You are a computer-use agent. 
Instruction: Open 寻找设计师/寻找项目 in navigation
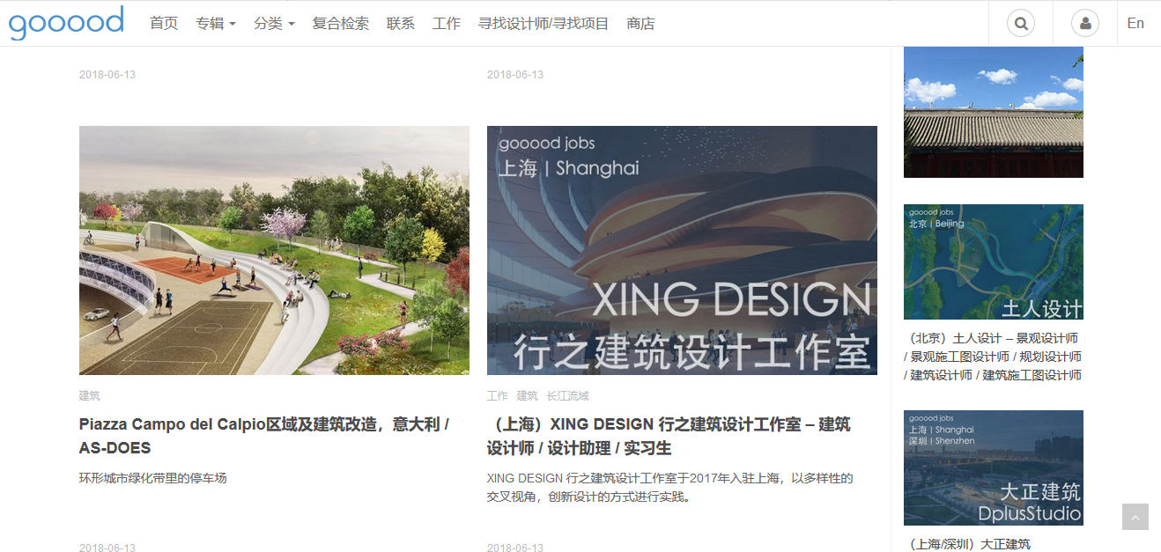pos(544,24)
